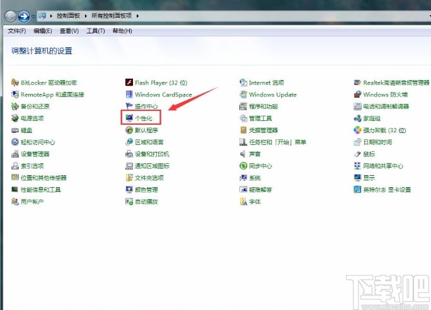
Task: Click the 默认程序 icon
Action: (x=129, y=130)
